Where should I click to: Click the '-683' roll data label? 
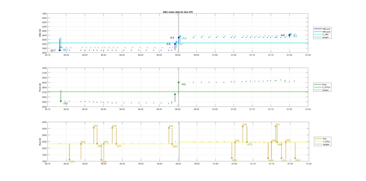click(99, 146)
